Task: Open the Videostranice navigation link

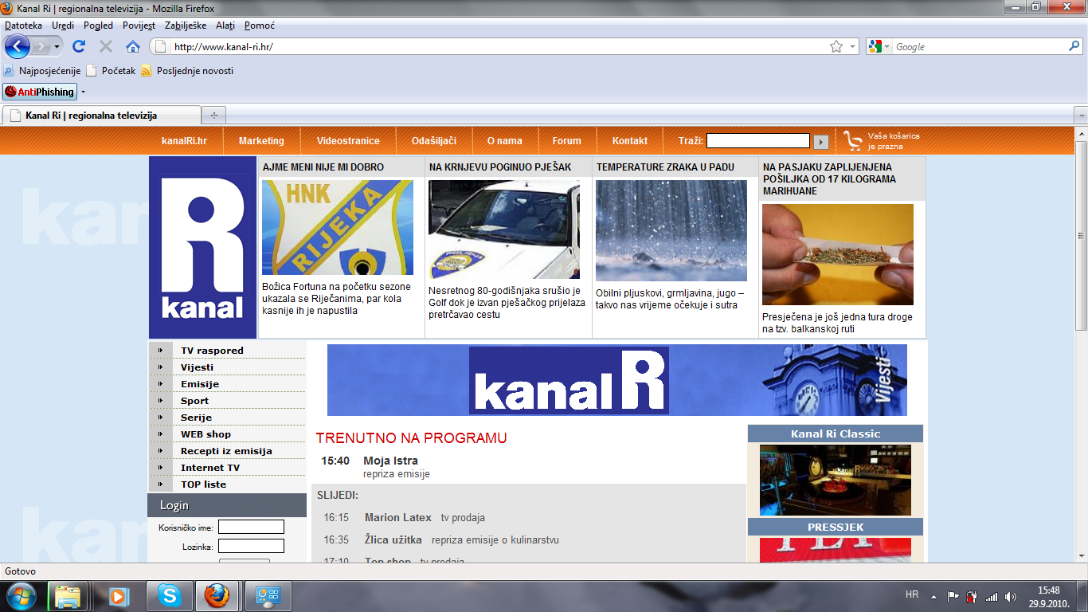Action: pos(348,141)
